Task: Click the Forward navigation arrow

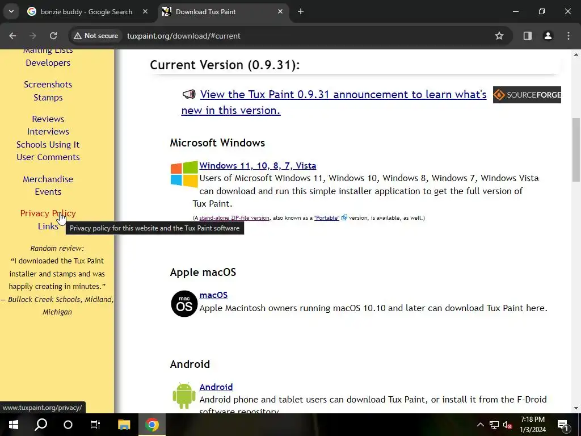Action: click(x=33, y=36)
